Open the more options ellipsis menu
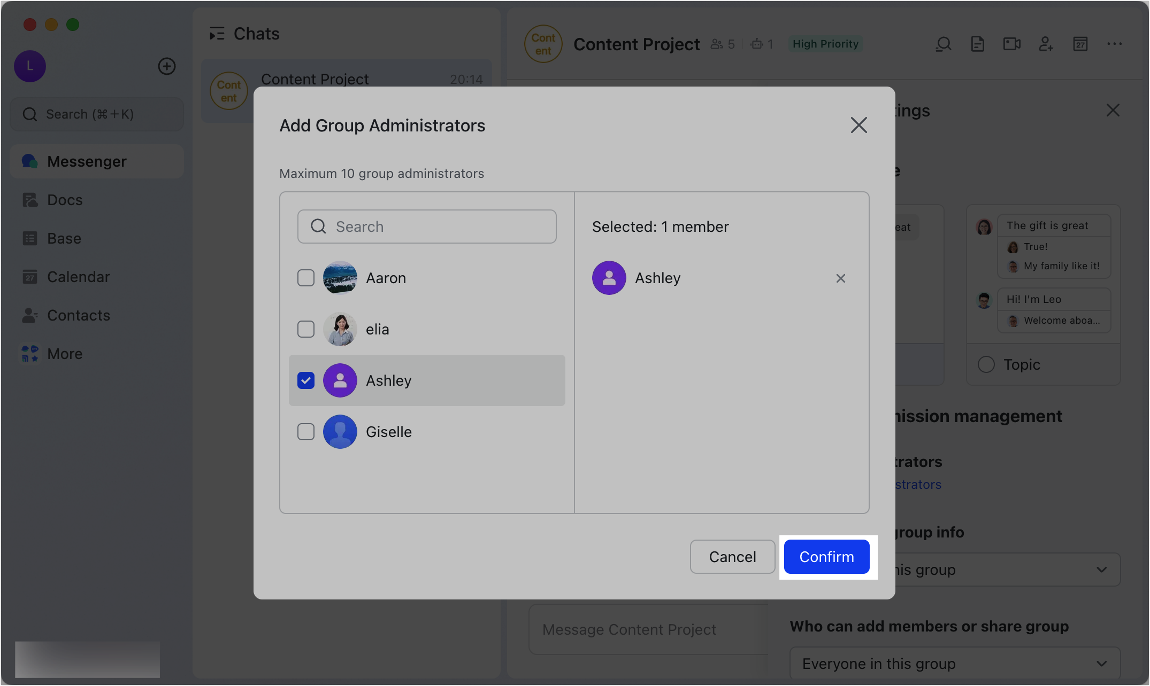This screenshot has width=1150, height=686. click(x=1114, y=44)
